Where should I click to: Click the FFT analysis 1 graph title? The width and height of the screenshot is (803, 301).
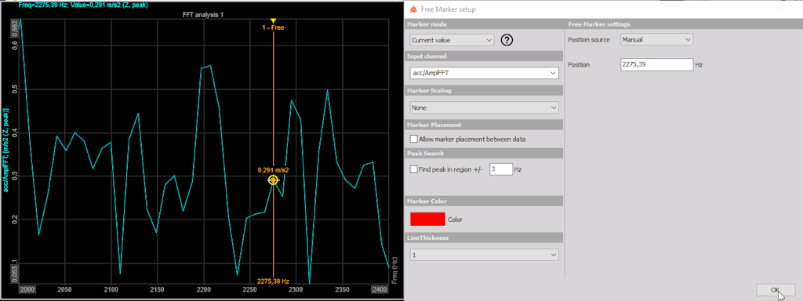(203, 15)
